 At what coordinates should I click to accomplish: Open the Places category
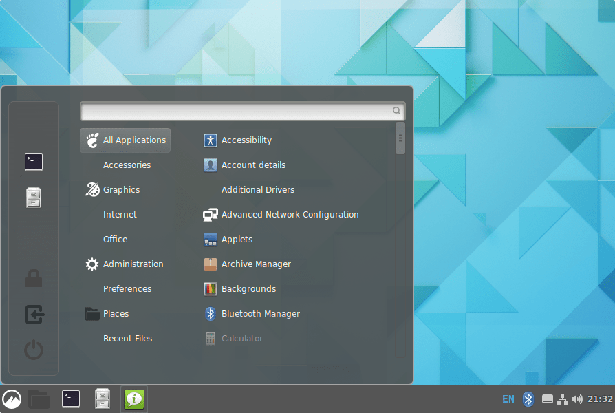tap(116, 313)
